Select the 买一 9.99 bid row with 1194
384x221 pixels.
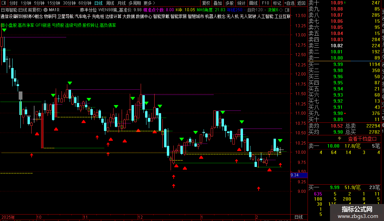344,64
